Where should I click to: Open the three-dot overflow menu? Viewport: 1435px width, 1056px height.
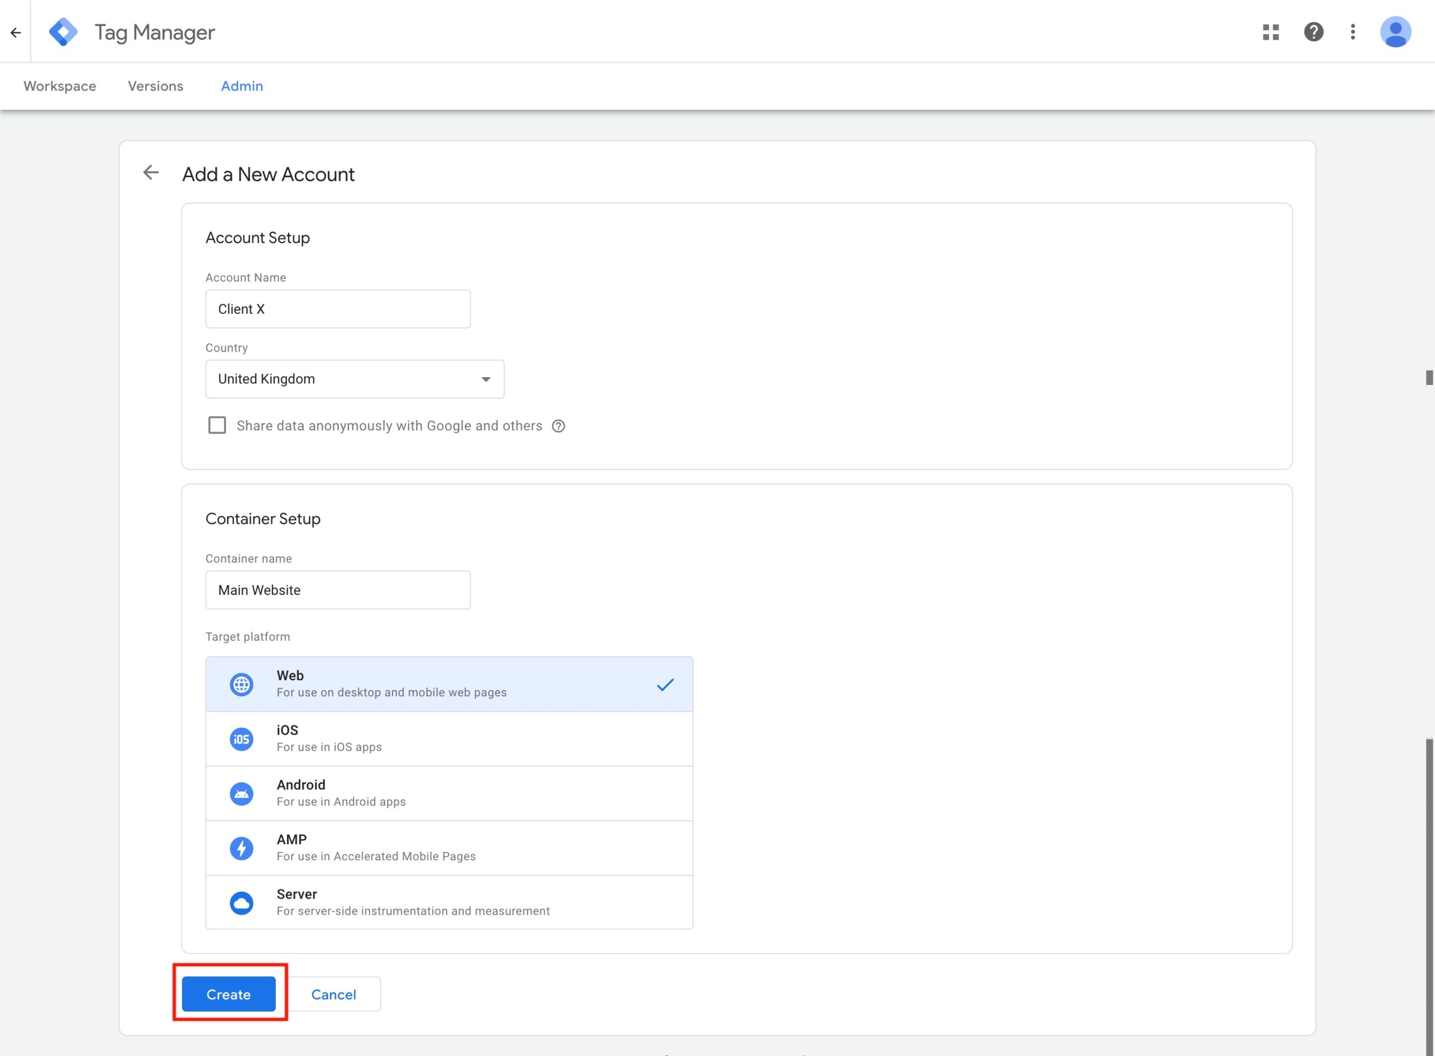[1353, 31]
